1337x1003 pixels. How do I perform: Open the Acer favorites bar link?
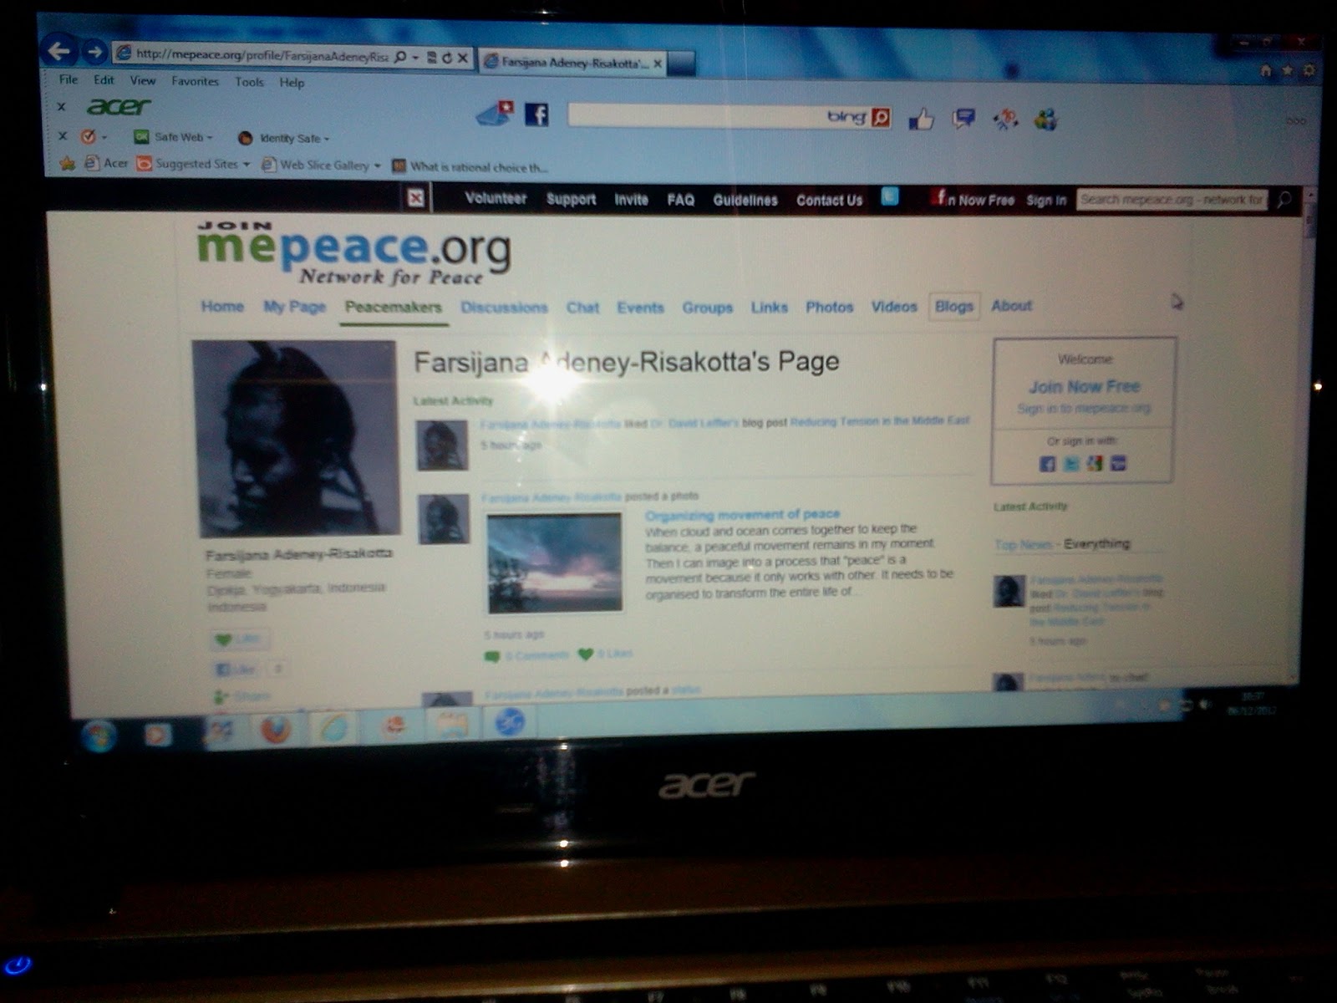(106, 163)
